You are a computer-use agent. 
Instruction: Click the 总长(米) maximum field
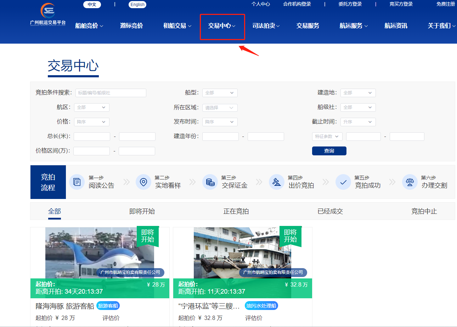(137, 137)
